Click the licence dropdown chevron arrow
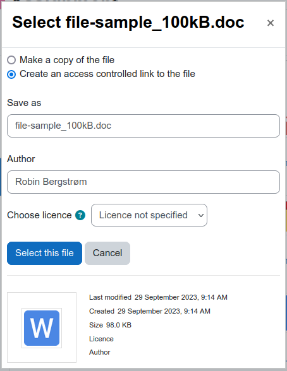287x371 pixels. [x=201, y=216]
